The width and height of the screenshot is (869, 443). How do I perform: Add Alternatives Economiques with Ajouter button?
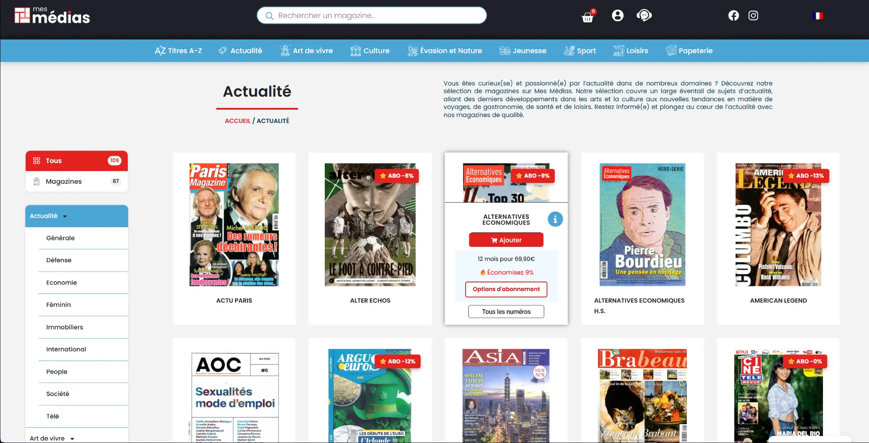[x=506, y=240]
